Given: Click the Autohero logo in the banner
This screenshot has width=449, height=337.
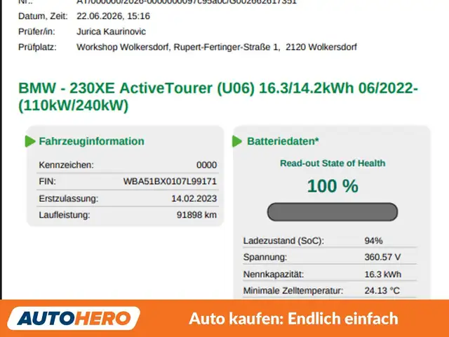Looking at the screenshot, I should coord(74,318).
